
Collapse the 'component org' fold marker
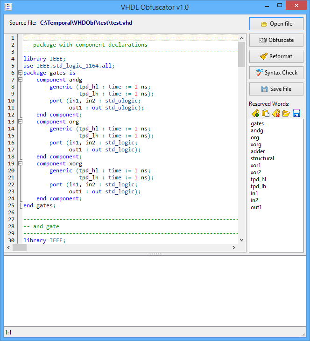click(20, 122)
